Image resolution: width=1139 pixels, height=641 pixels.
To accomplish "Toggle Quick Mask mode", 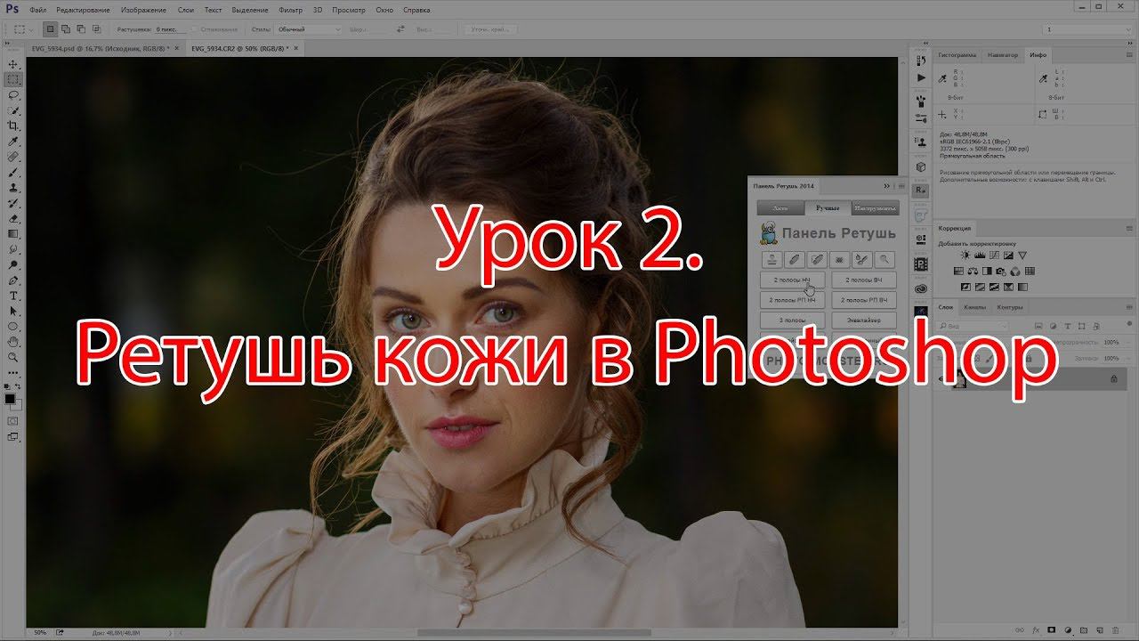I will 13,419.
